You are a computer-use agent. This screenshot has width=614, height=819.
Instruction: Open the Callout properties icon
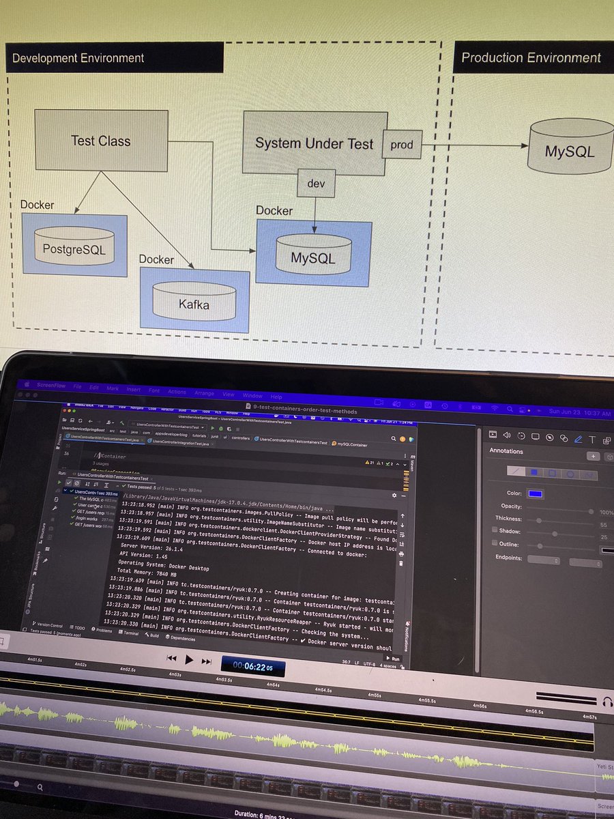(x=549, y=437)
